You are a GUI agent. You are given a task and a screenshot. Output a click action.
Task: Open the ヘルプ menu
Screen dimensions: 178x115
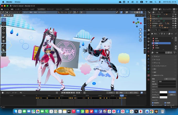pos(32,9)
